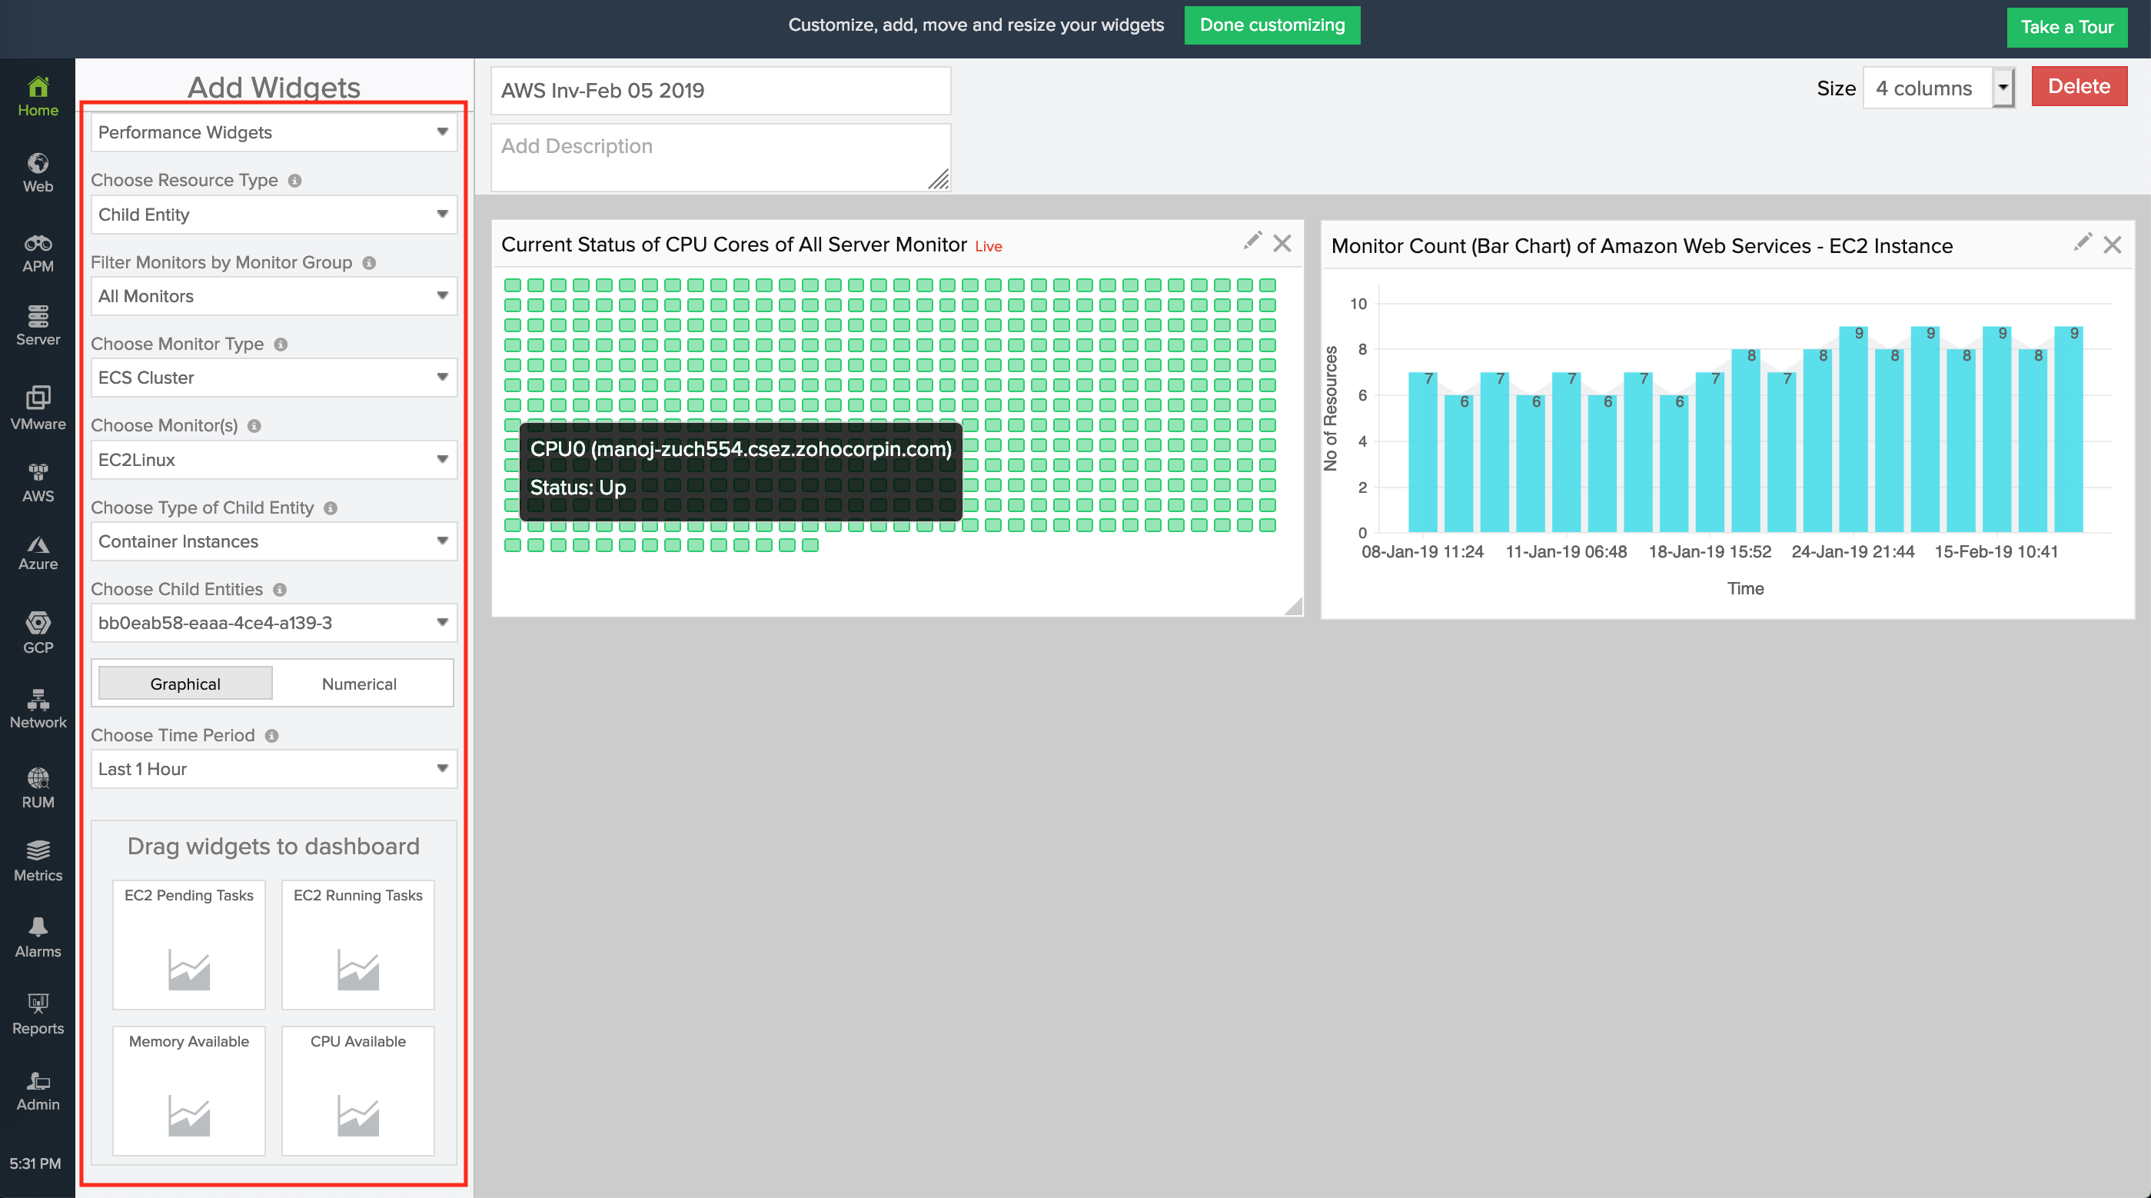Click the Choose Resource Type info icon

[x=294, y=181]
